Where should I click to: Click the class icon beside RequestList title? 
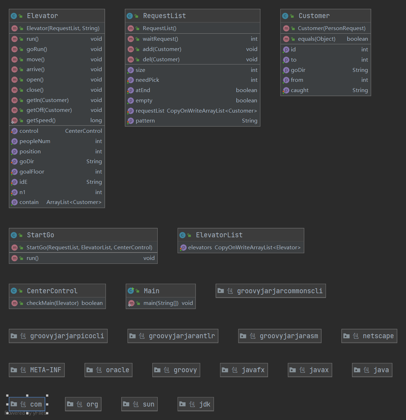130,16
